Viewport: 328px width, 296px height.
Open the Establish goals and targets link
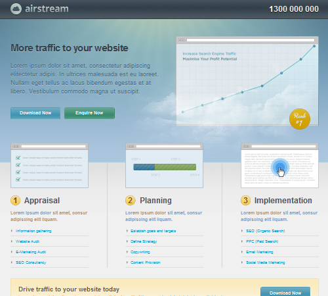tap(153, 231)
